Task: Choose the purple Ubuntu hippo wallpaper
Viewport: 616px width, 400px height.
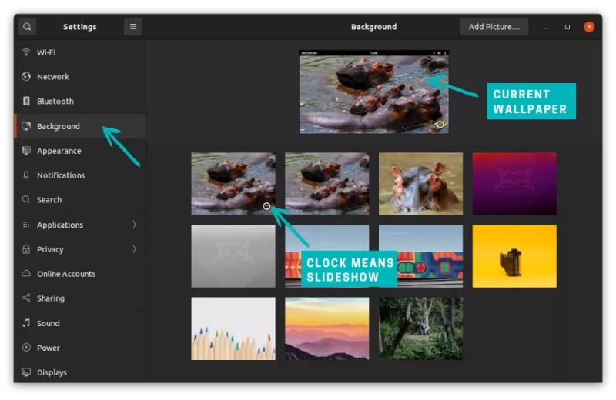Action: (514, 184)
